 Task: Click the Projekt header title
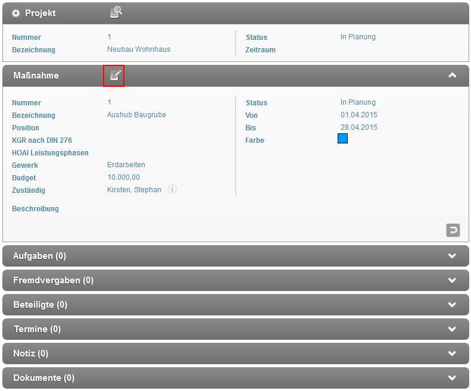[40, 13]
